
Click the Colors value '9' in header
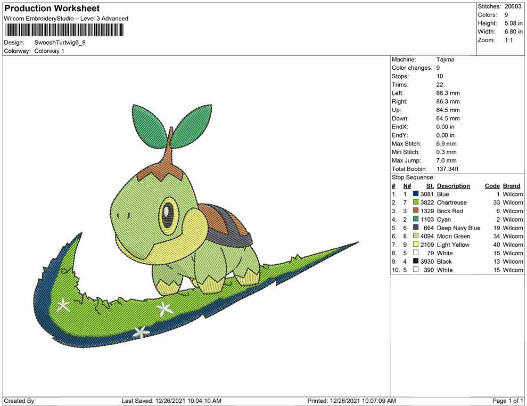click(x=506, y=15)
